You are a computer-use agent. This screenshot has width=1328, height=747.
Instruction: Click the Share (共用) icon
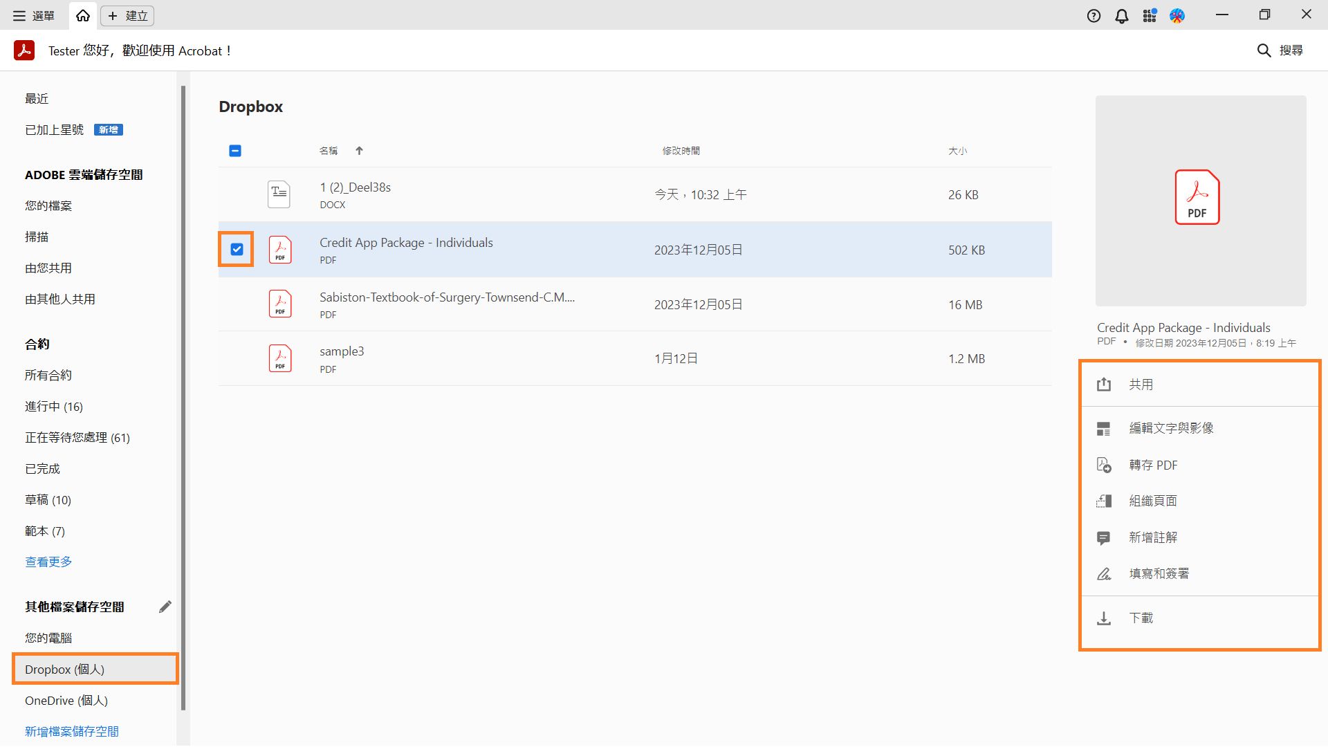[1104, 385]
